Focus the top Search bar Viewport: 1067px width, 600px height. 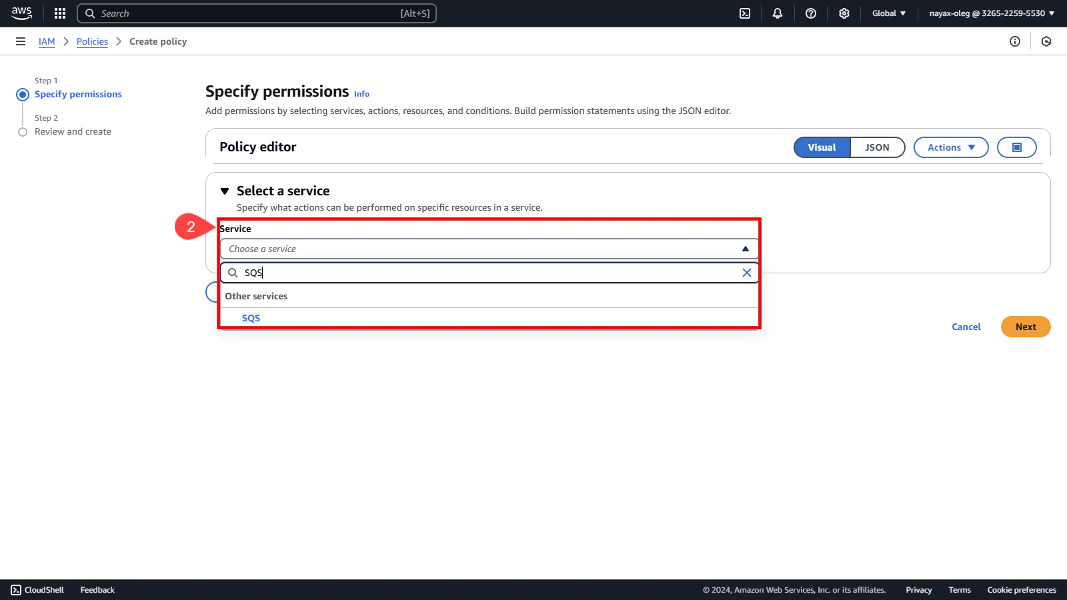(x=257, y=13)
